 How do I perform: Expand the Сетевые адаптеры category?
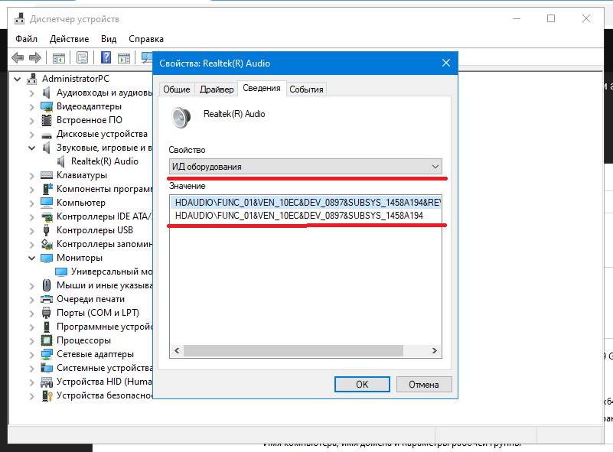click(31, 355)
